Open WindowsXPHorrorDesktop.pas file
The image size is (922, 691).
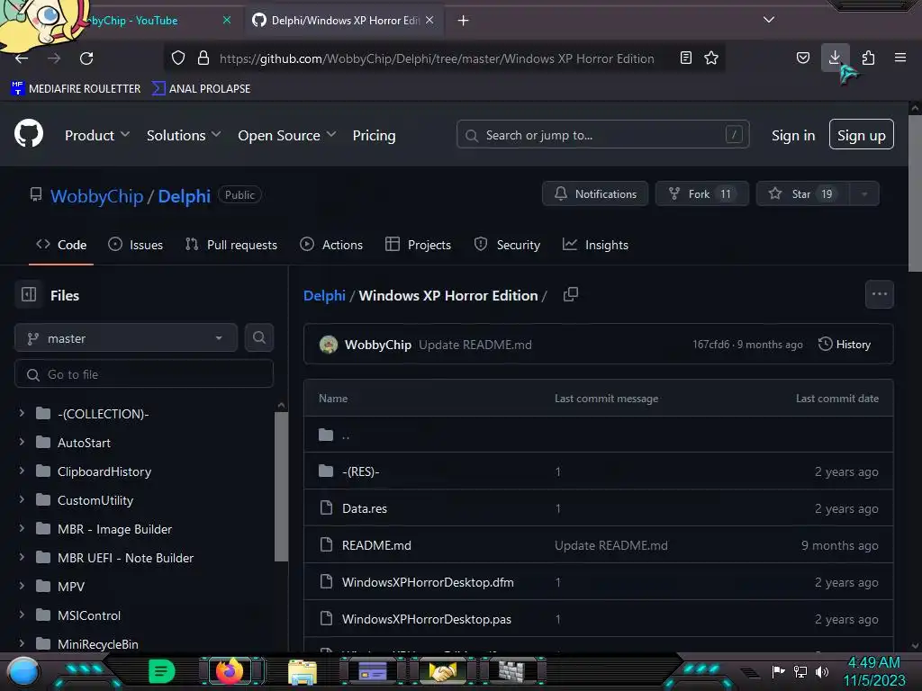(427, 619)
